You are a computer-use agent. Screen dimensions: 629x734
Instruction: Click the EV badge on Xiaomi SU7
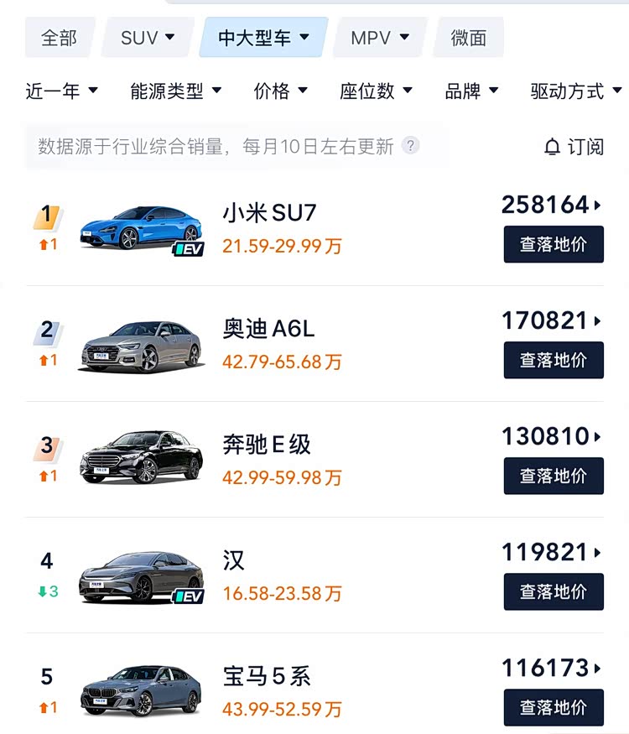[189, 248]
